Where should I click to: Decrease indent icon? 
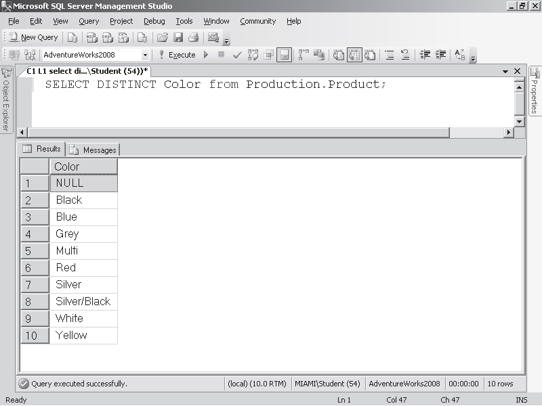(425, 55)
